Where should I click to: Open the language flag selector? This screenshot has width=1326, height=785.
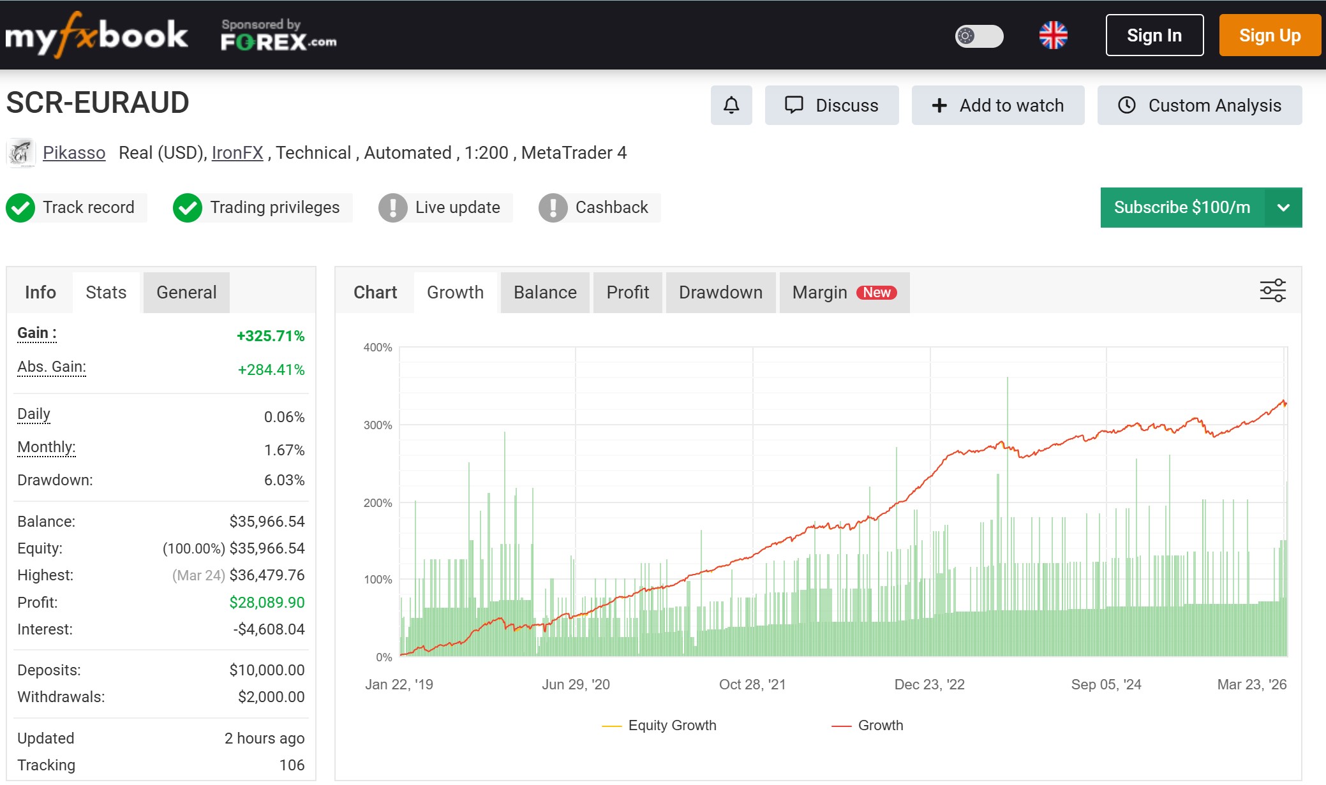pos(1054,35)
